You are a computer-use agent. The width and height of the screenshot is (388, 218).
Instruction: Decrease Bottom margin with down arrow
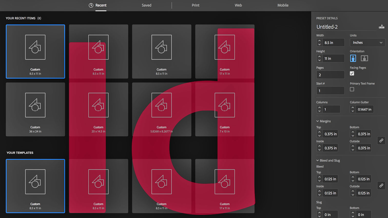tap(353, 136)
